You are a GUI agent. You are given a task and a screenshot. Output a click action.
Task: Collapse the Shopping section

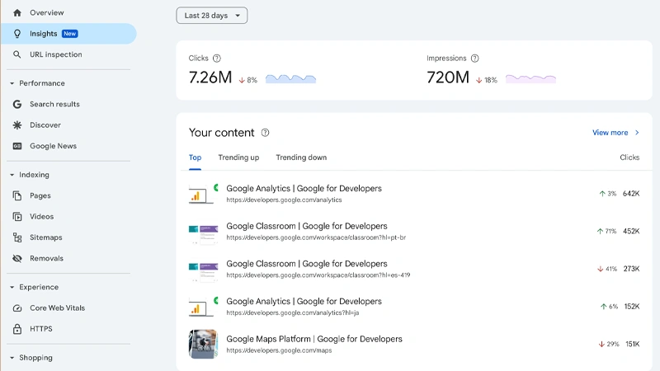pos(12,358)
